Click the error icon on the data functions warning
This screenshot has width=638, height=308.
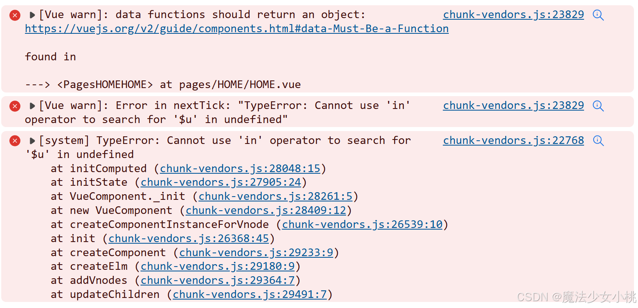(x=14, y=15)
